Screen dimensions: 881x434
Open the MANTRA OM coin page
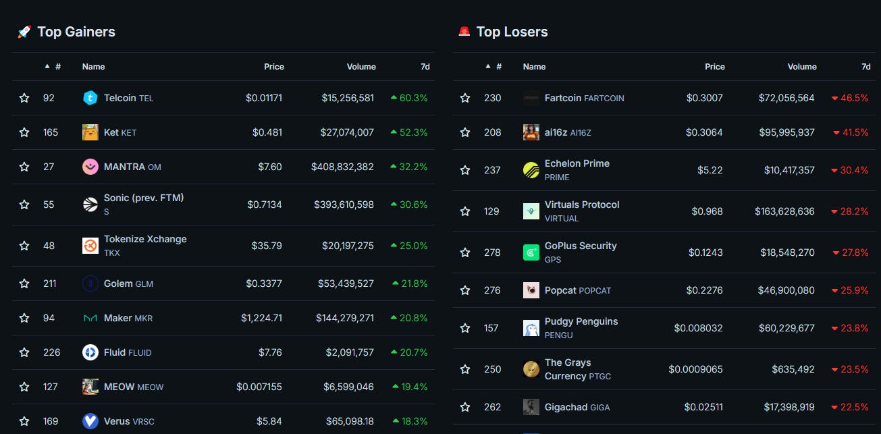pyautogui.click(x=132, y=167)
